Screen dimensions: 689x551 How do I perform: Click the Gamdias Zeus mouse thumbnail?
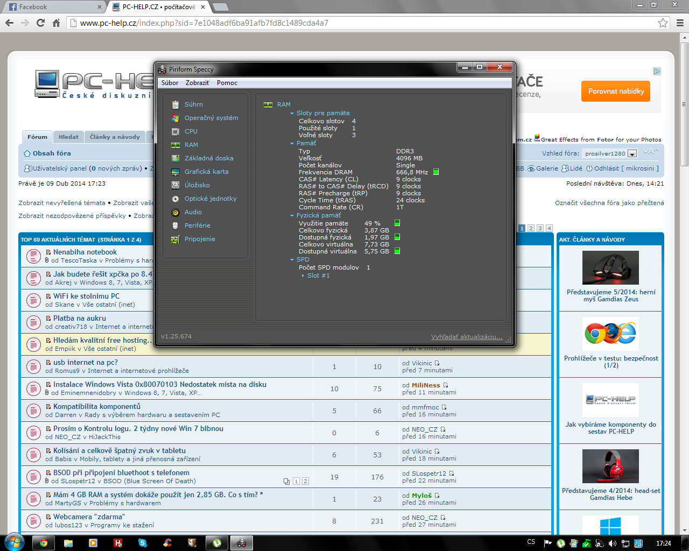610,268
